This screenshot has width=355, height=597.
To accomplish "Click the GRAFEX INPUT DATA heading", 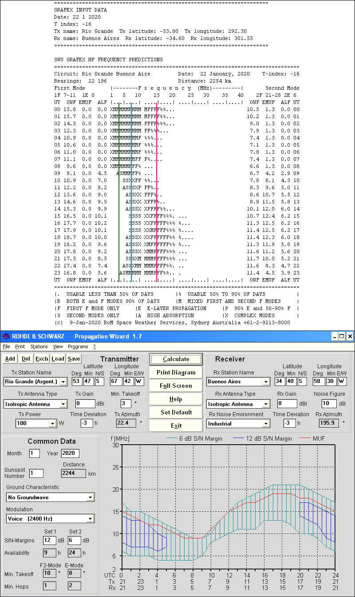I will [x=80, y=10].
